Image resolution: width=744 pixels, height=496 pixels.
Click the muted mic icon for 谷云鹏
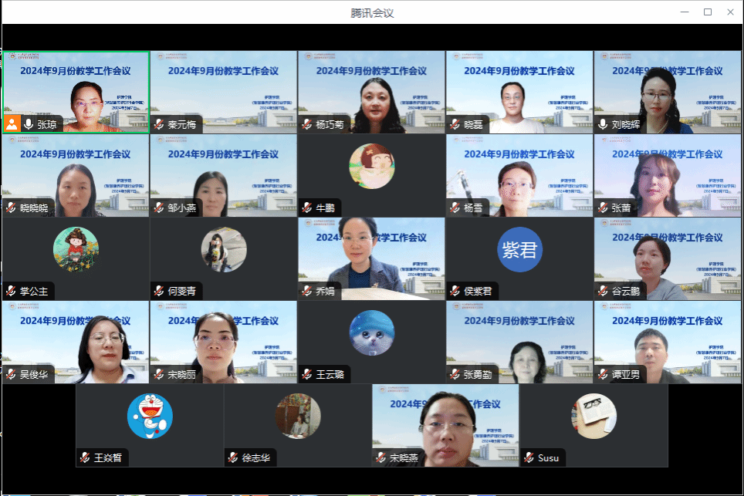(x=603, y=291)
